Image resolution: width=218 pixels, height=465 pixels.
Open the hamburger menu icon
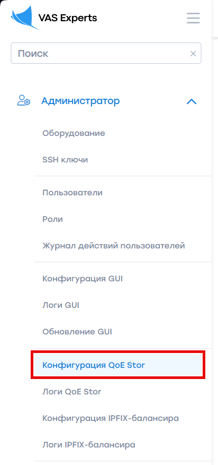click(194, 18)
